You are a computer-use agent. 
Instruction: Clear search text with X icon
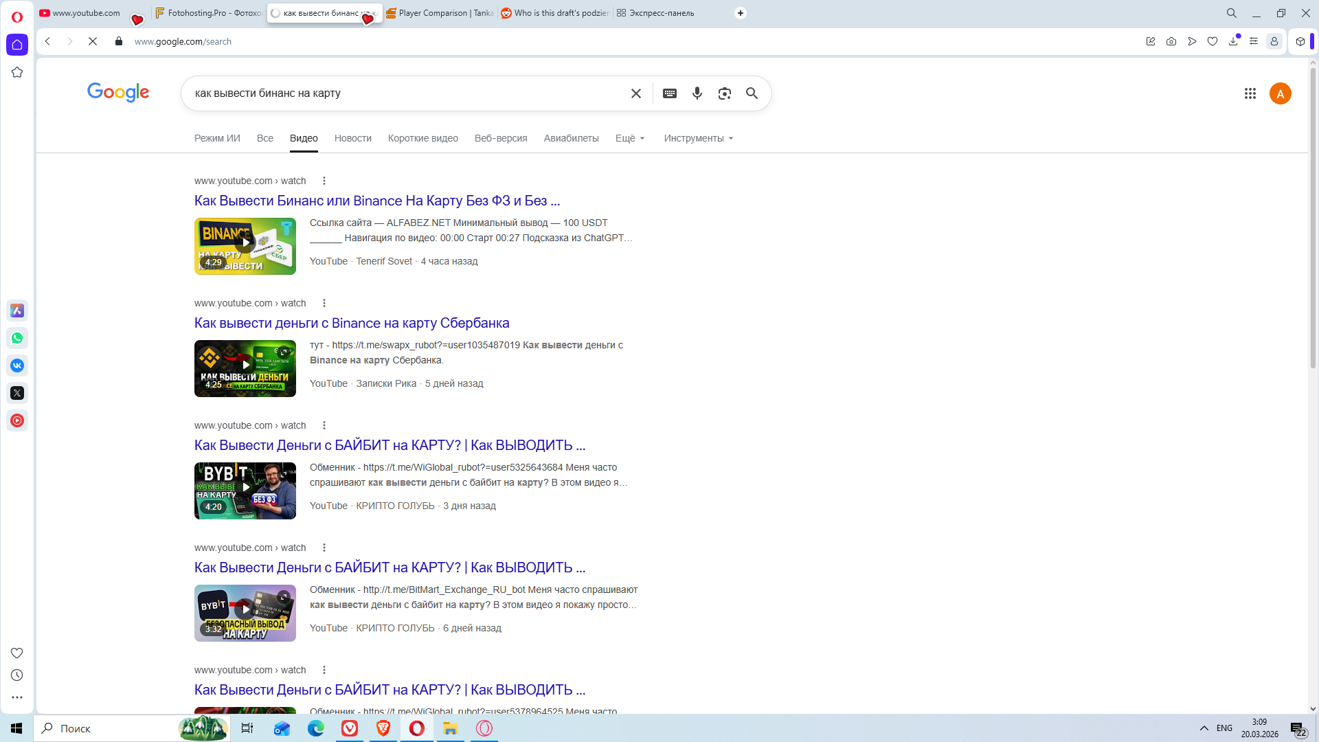point(636,93)
